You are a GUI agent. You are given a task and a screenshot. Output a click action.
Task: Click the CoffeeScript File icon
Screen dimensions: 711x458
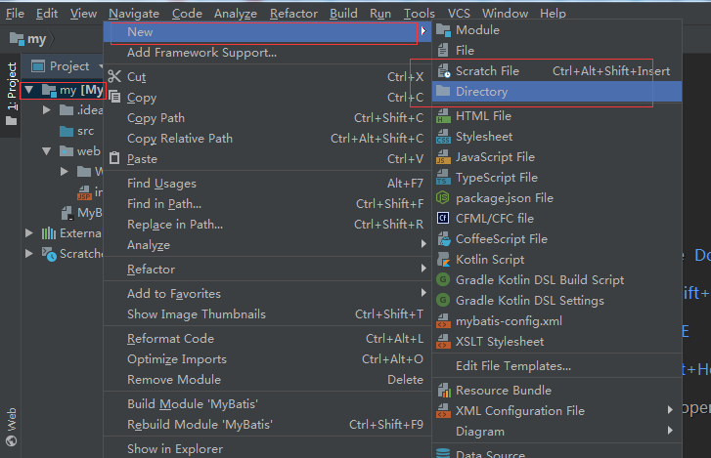tap(443, 239)
